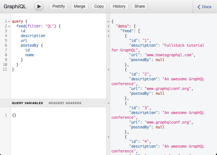This screenshot has height=155, width=217.
Task: Fold the result object containing id "4"
Action: (108, 137)
